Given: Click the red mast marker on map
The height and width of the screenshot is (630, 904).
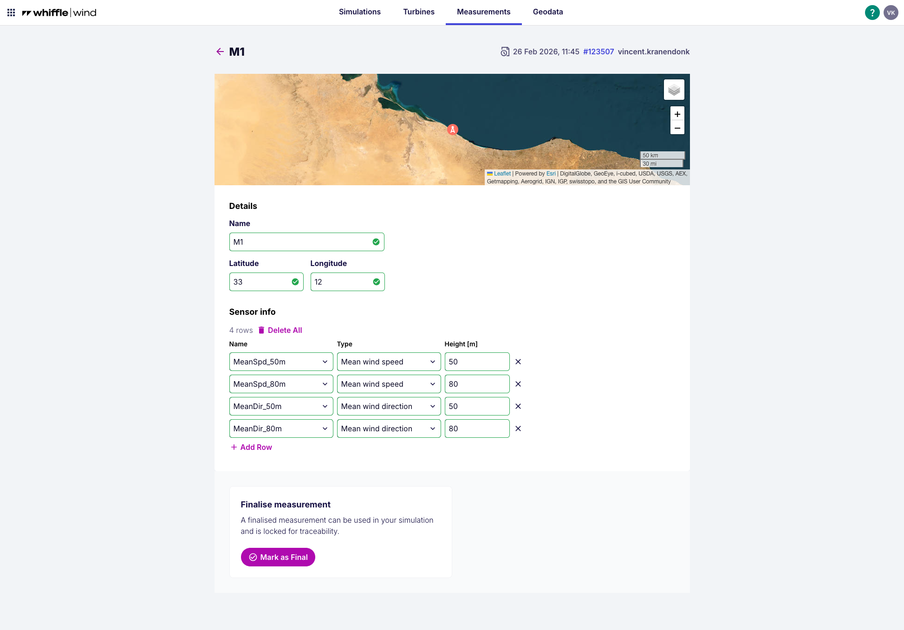Looking at the screenshot, I should pyautogui.click(x=453, y=130).
